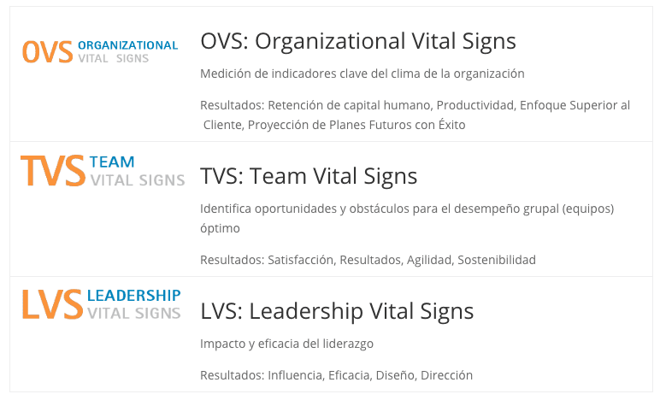Click the orange OVS letters
The width and height of the screenshot is (666, 400).
point(48,52)
